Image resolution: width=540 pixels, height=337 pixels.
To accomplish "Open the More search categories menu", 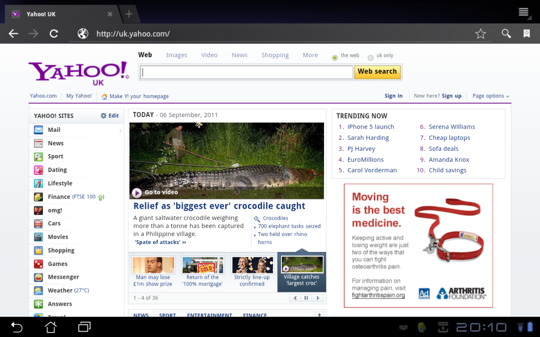I will pos(310,55).
